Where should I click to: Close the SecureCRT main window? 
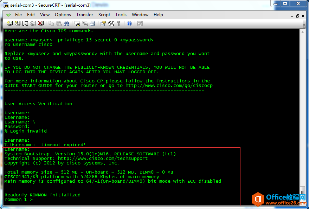coord(298,4)
